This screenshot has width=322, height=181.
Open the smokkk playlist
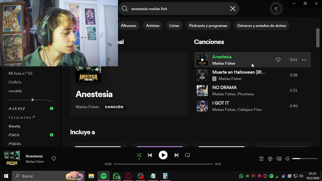tap(15, 91)
